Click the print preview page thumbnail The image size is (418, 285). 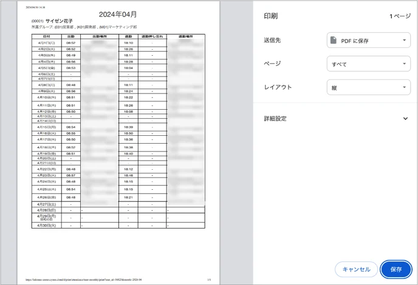(x=118, y=142)
